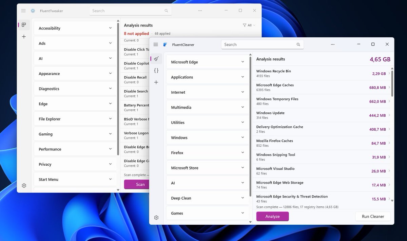Open the All filter dropdown in FluentTweaker
Screen dimensions: 407x241
(249, 25)
